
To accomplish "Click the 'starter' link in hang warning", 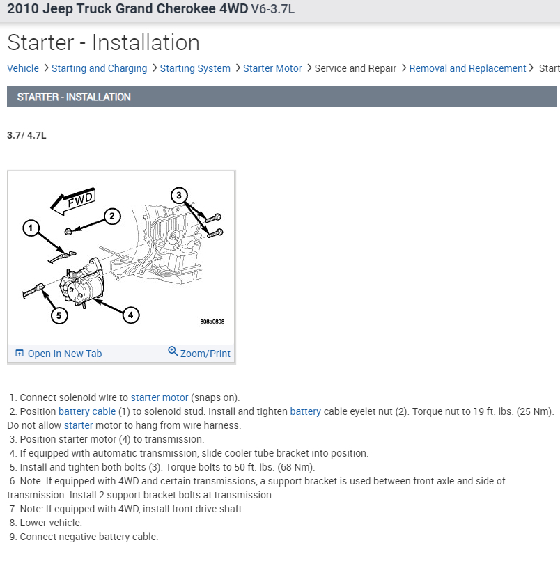I will click(79, 425).
